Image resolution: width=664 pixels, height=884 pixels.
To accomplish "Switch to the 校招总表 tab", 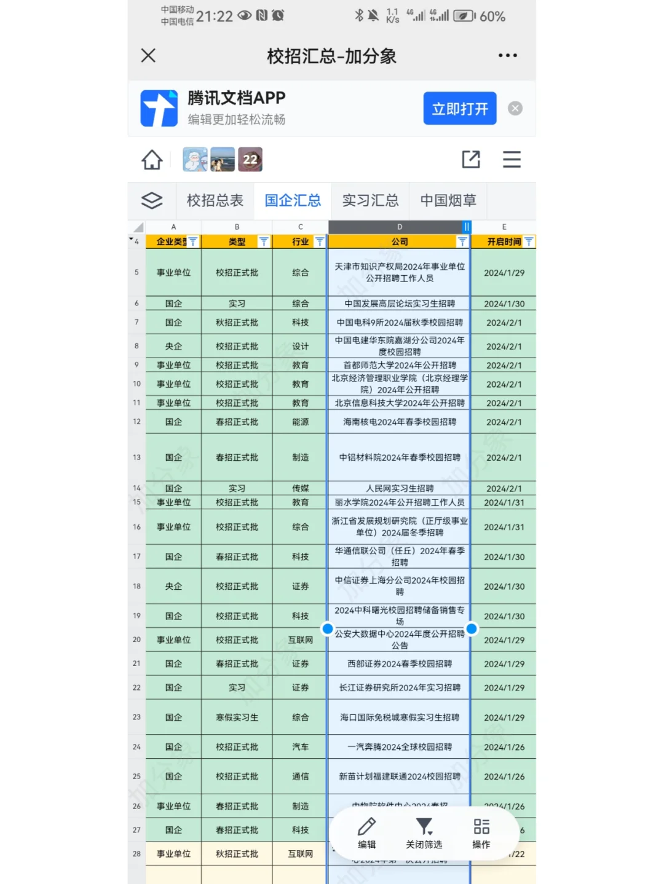I will (x=215, y=200).
